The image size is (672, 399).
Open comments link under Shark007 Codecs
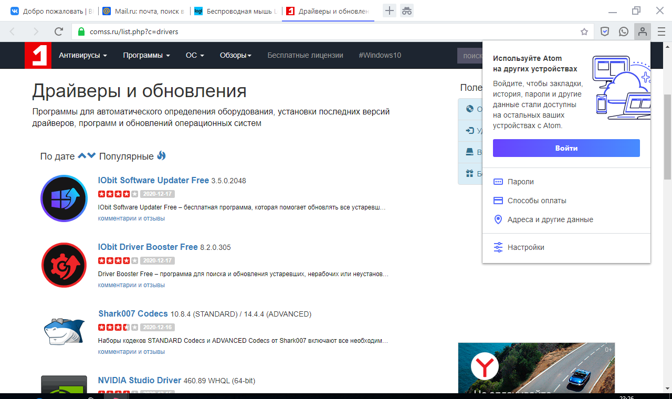pyautogui.click(x=131, y=352)
